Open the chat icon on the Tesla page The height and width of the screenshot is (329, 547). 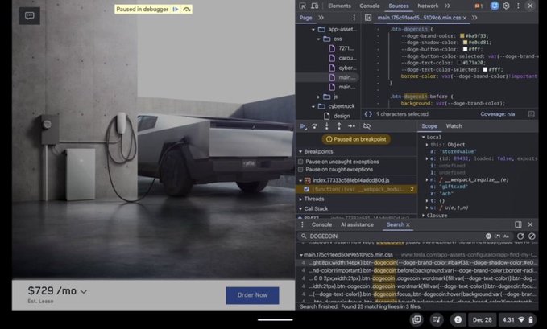30,15
